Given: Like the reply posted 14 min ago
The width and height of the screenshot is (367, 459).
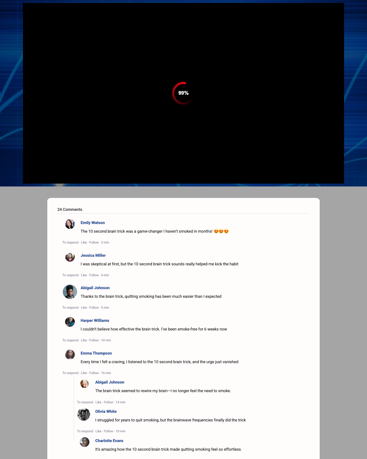Looking at the screenshot, I should pos(98,402).
